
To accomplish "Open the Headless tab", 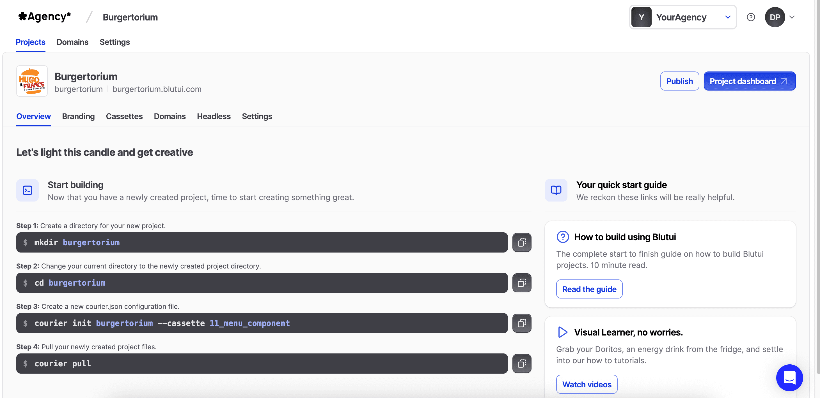I will click(x=214, y=116).
